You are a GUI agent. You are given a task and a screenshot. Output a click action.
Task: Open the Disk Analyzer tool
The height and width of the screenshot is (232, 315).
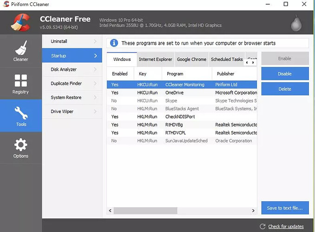tap(64, 69)
